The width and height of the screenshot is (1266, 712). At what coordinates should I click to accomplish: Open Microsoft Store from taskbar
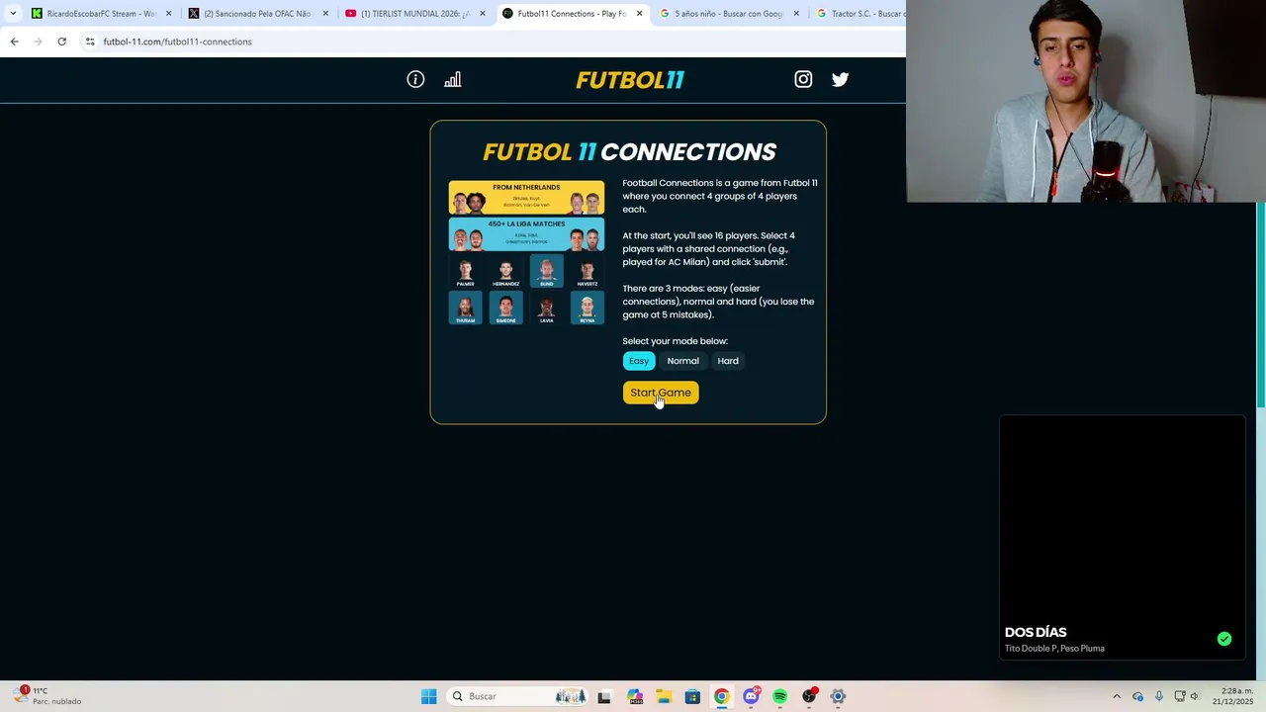click(692, 696)
